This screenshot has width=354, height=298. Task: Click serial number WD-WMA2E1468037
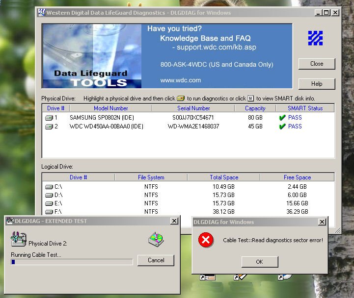pyautogui.click(x=193, y=126)
